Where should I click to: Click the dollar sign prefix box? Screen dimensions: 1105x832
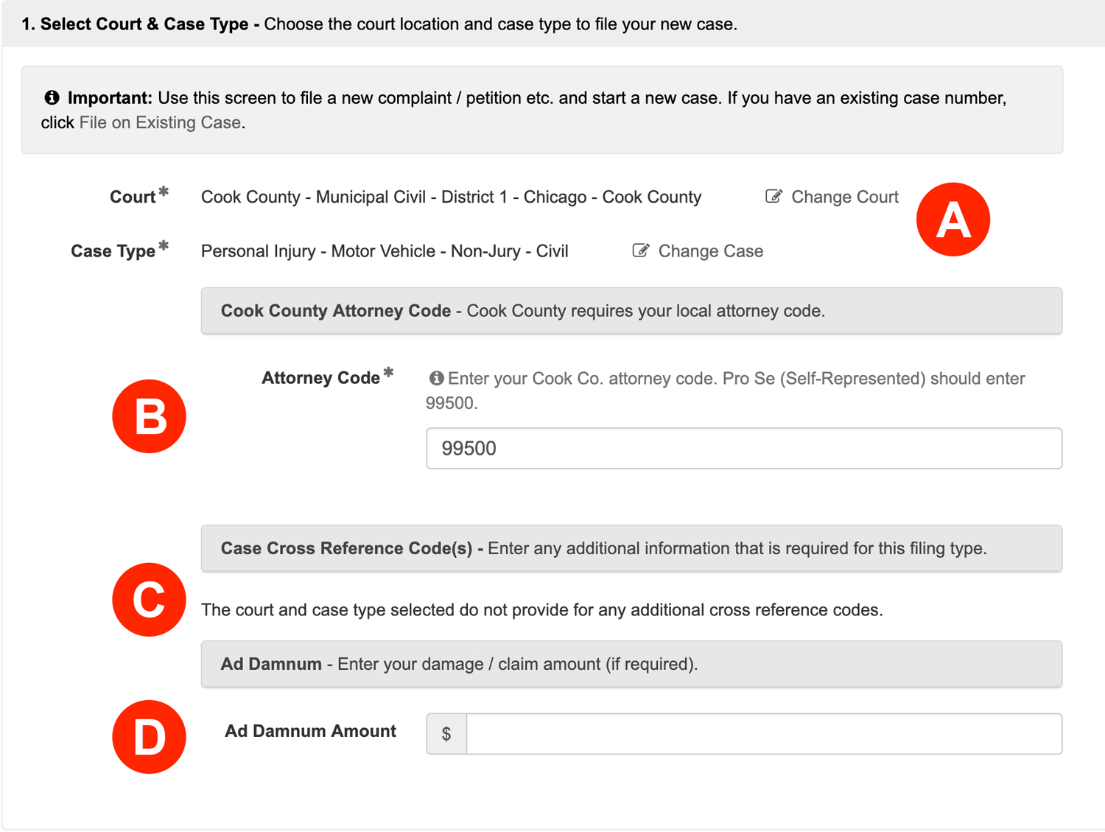click(x=446, y=733)
